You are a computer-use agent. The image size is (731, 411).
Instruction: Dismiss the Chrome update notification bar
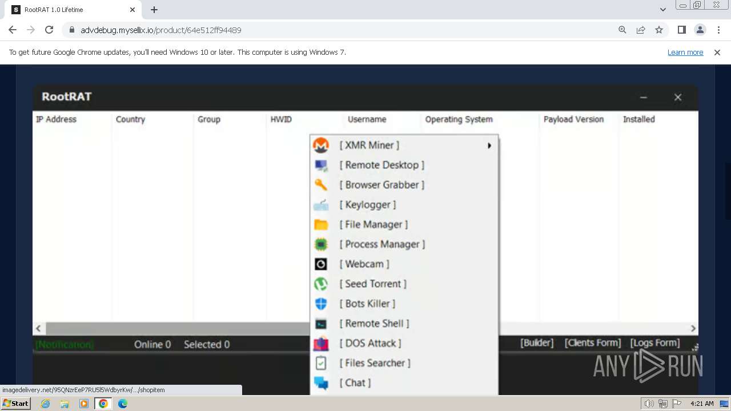pos(717,53)
